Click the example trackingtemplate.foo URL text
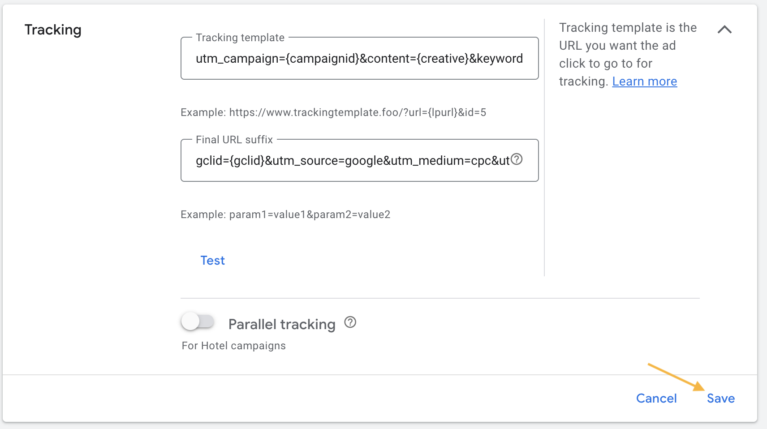Screen dimensions: 767x429 [x=358, y=112]
